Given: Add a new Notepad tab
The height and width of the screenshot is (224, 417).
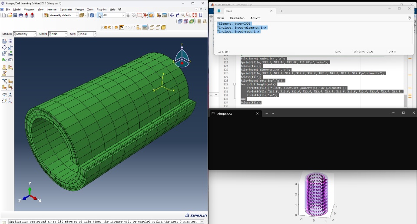Looking at the screenshot, I should tap(281, 11).
